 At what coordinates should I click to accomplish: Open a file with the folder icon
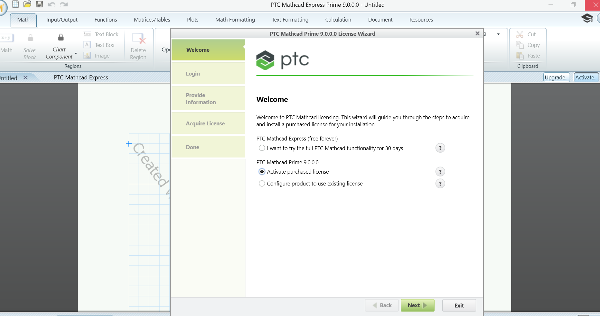[27, 4]
